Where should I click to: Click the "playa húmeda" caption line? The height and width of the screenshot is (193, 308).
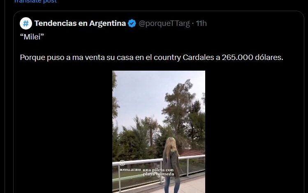[x=158, y=174]
